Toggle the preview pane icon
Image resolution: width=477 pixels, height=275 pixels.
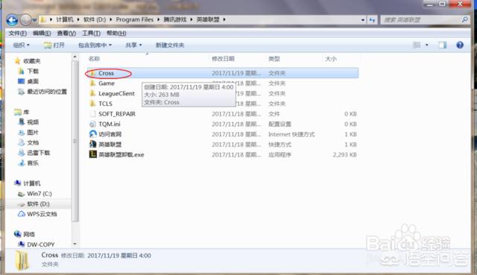(442, 45)
